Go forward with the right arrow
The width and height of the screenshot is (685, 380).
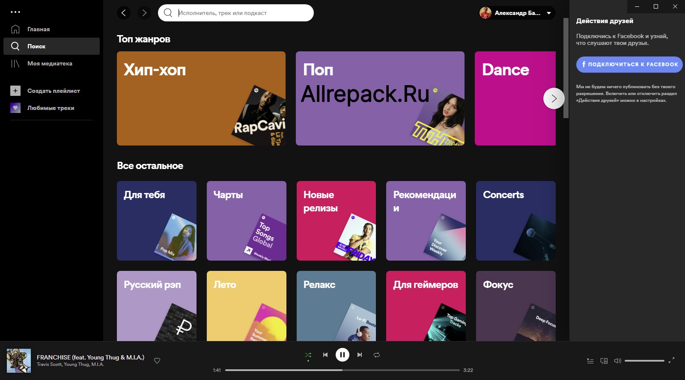point(144,13)
